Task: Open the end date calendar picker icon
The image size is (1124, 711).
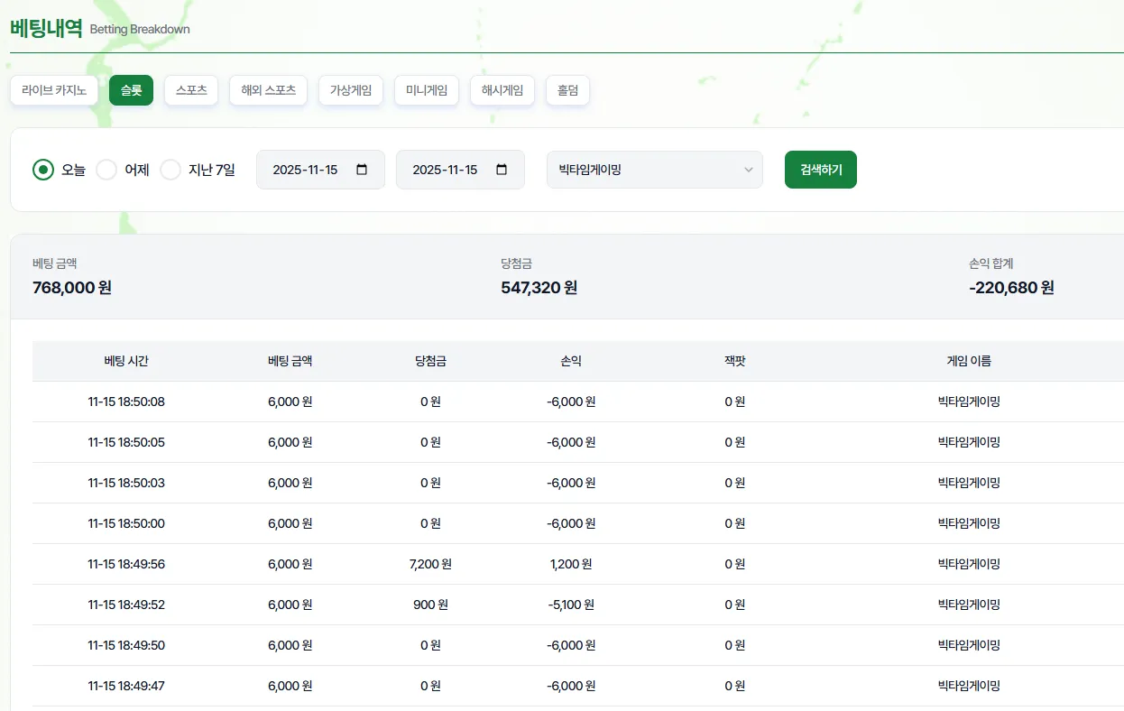Action: (502, 170)
